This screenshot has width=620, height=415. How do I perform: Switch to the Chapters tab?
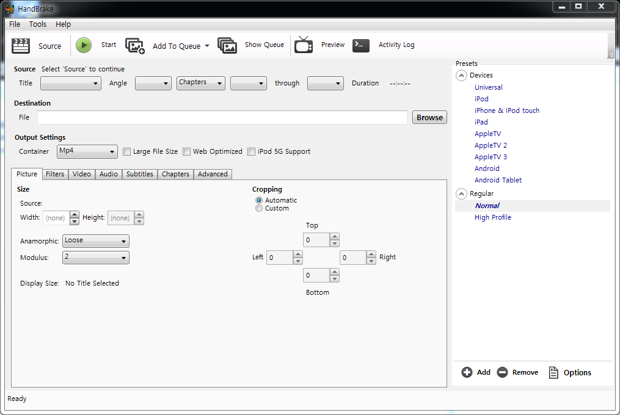pos(175,175)
